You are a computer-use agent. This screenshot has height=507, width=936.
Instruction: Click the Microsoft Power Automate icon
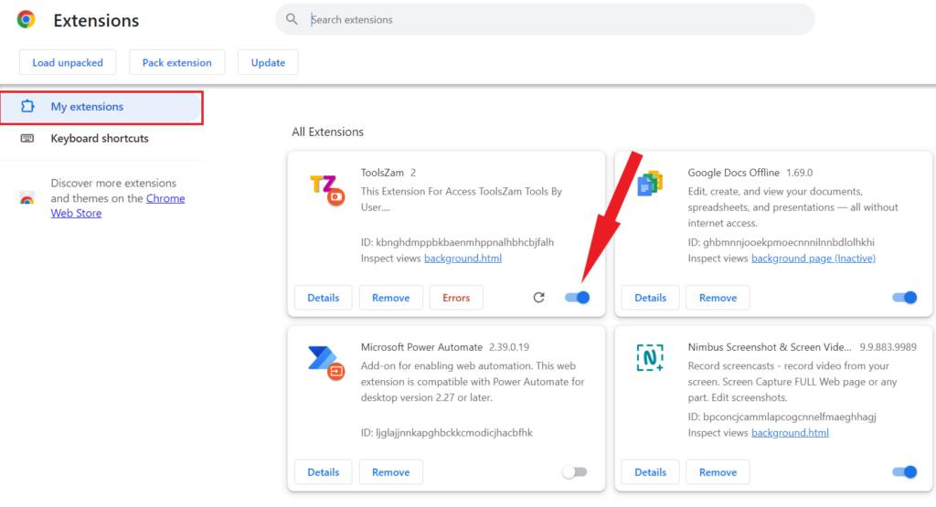point(326,363)
